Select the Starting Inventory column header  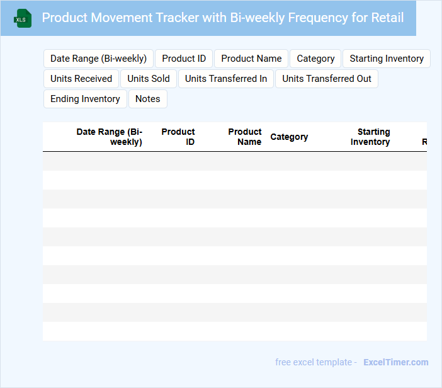[370, 137]
